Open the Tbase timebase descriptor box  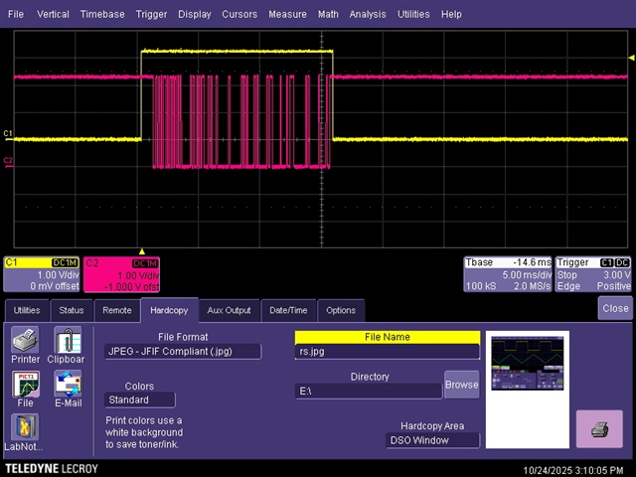pos(507,274)
